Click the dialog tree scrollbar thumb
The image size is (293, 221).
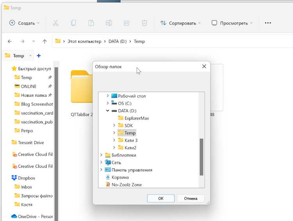point(201,157)
